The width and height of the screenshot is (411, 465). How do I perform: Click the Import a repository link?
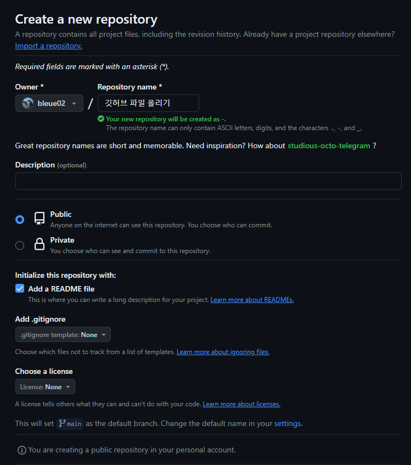48,46
